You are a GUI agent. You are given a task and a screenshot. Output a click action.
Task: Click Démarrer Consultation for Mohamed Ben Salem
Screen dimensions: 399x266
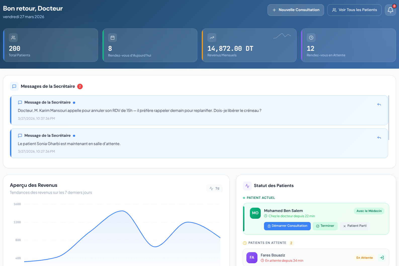tap(287, 226)
